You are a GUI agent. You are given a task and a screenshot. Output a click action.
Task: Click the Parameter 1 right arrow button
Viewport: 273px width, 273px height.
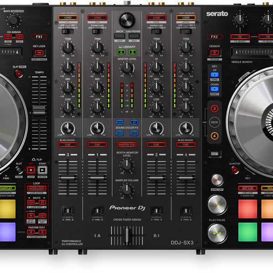pos(42,232)
